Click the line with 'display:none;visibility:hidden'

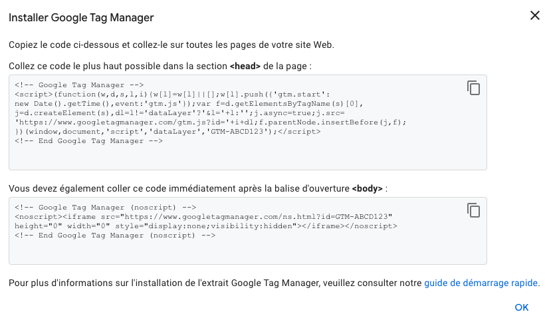[x=206, y=226]
